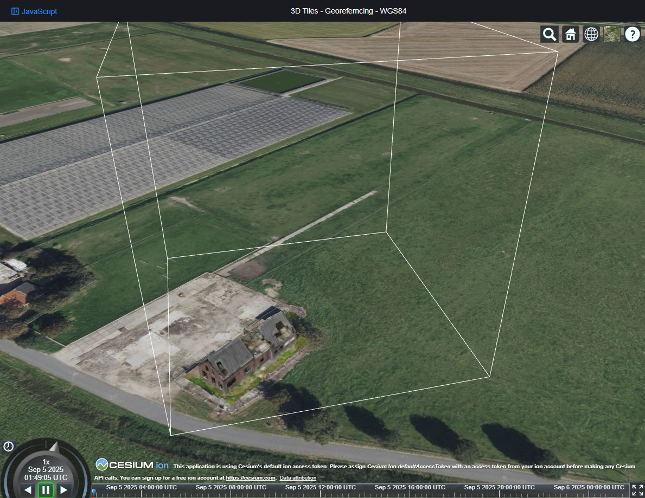Click the title '3D Tiles - Georeferncing - WGS84'
The height and width of the screenshot is (498, 645).
point(348,11)
